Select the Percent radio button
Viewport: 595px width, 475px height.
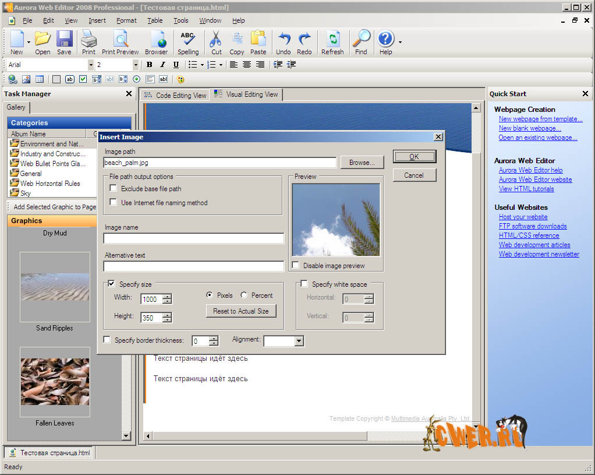click(x=244, y=295)
